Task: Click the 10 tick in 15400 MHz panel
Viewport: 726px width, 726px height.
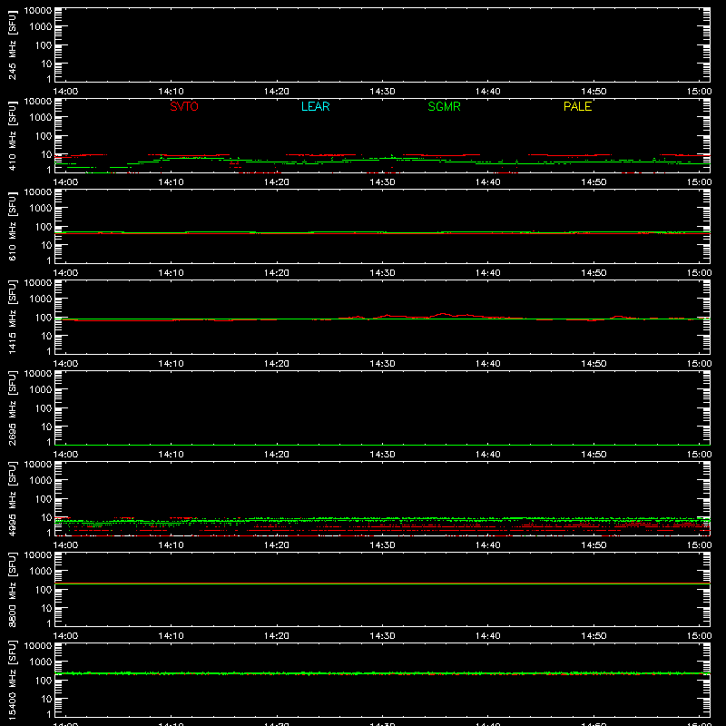Action: click(x=47, y=699)
